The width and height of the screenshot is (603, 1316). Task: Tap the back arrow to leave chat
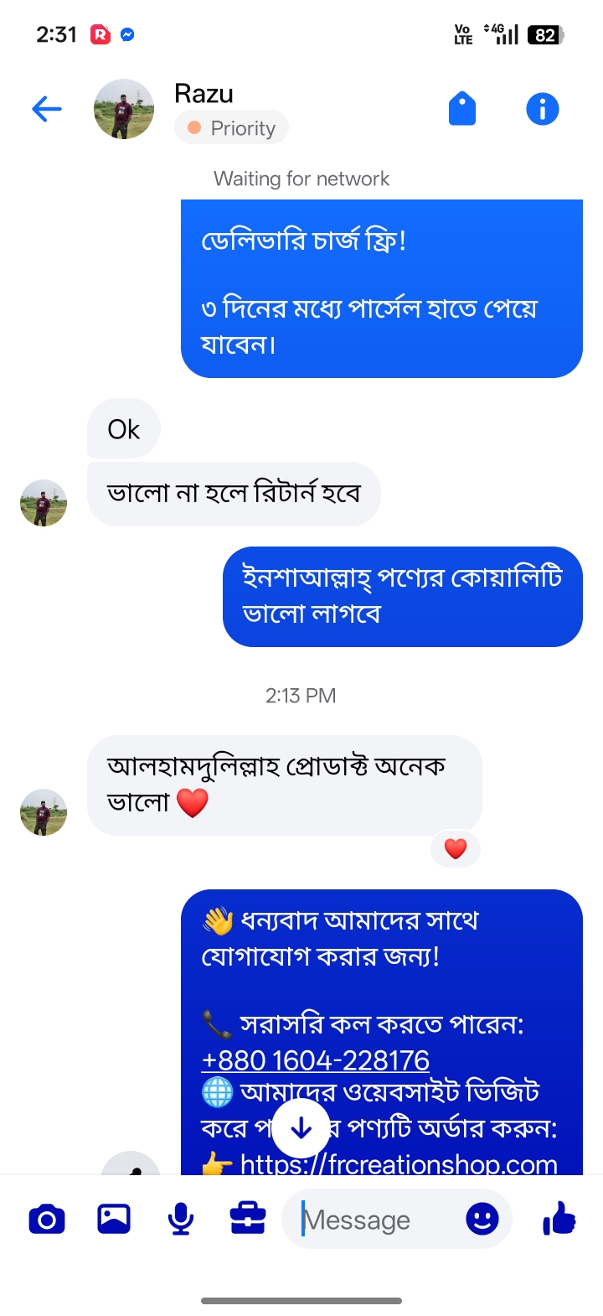point(47,109)
